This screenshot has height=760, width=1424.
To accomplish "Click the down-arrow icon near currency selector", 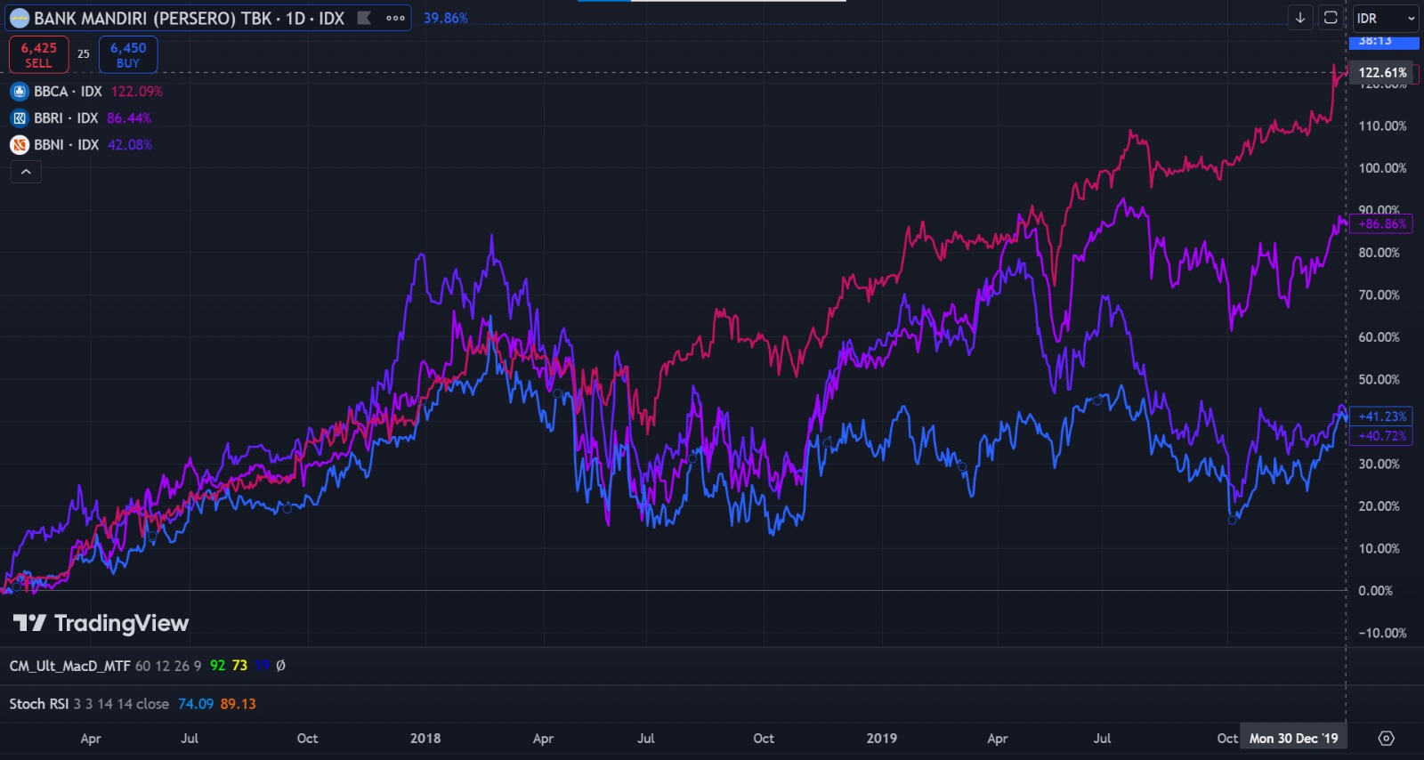I will point(1300,18).
